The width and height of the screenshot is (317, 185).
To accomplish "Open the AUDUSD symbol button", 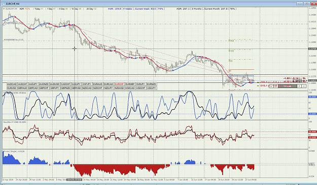I will pyautogui.click(x=55, y=84).
